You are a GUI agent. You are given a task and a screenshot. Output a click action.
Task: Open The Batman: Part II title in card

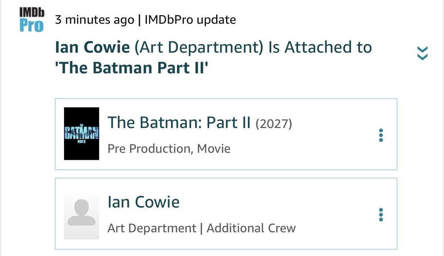[179, 123]
